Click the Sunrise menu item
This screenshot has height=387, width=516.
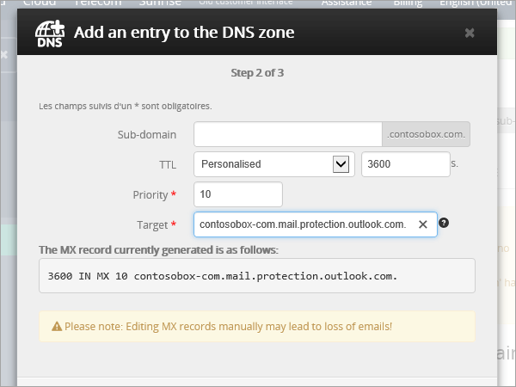[x=157, y=3]
